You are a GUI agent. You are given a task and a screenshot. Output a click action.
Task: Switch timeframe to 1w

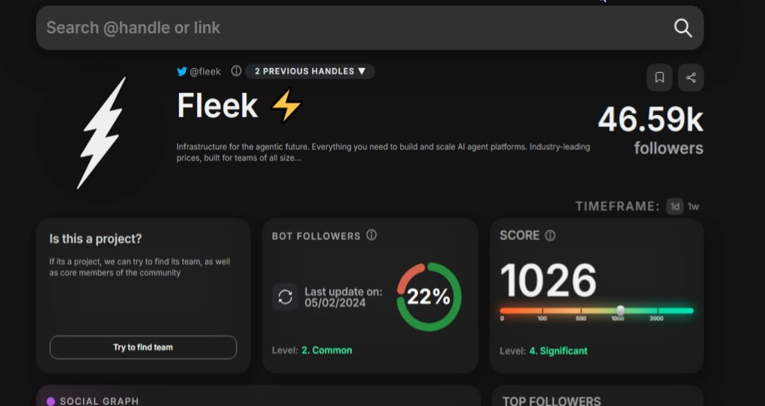tap(693, 206)
